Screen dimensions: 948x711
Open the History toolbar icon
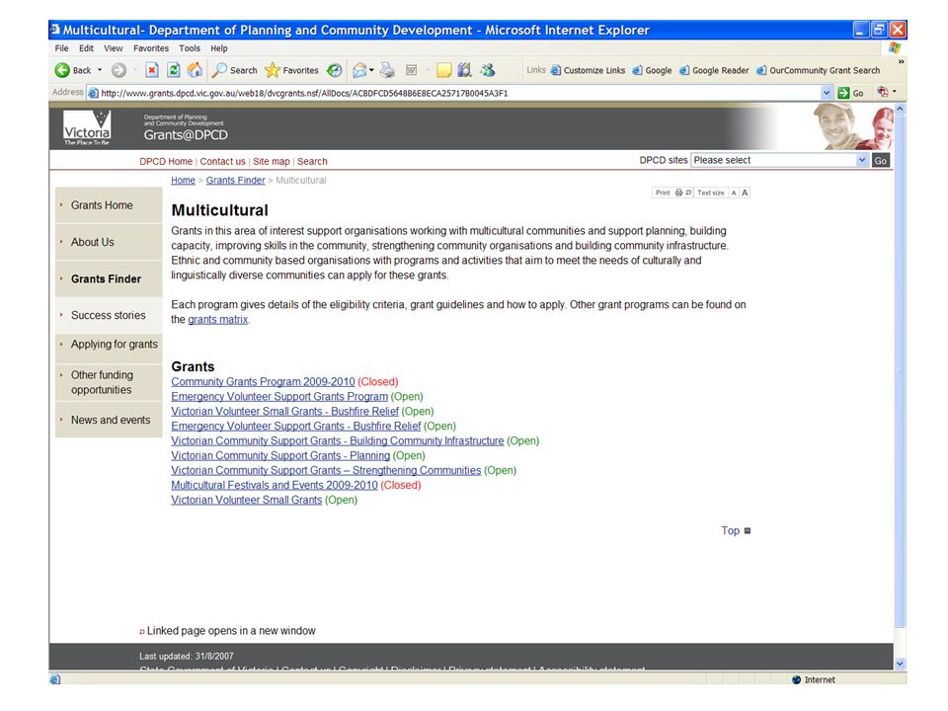click(x=335, y=71)
